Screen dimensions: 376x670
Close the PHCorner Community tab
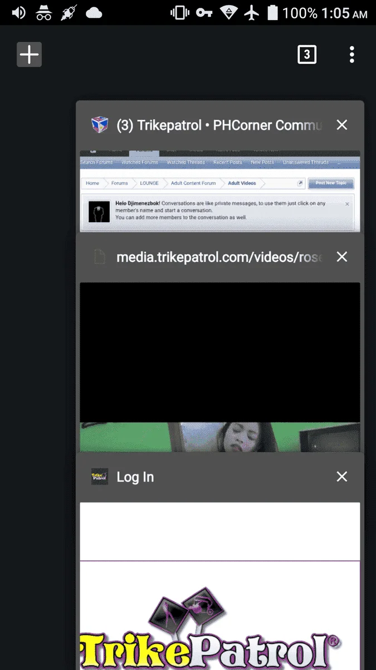click(x=342, y=125)
